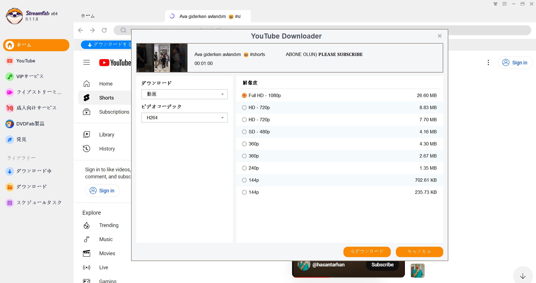Select 144p 702.61 KB option
The height and width of the screenshot is (283, 536).
340,180
